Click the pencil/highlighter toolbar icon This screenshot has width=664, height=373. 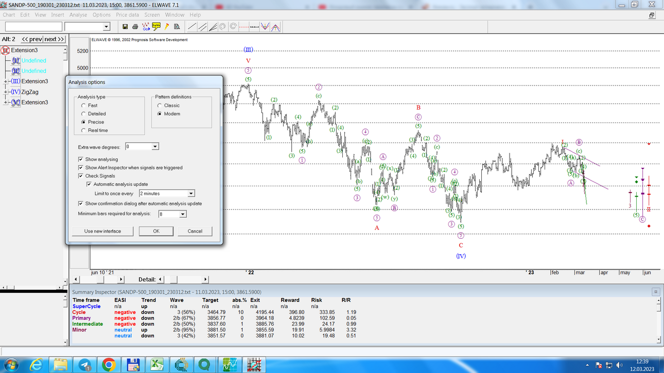(x=167, y=27)
